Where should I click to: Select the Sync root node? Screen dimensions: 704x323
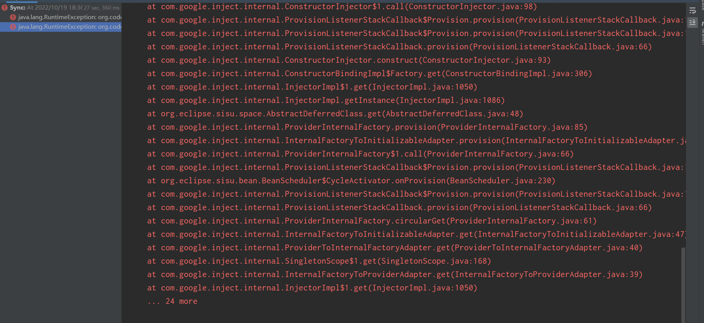pos(18,8)
